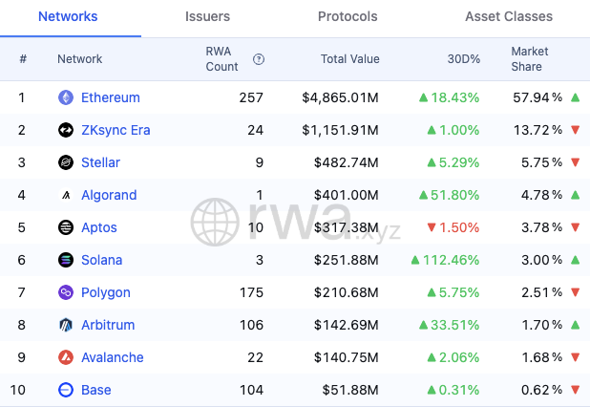This screenshot has width=590, height=407.
Task: Click the Algorand logo icon
Action: (66, 195)
